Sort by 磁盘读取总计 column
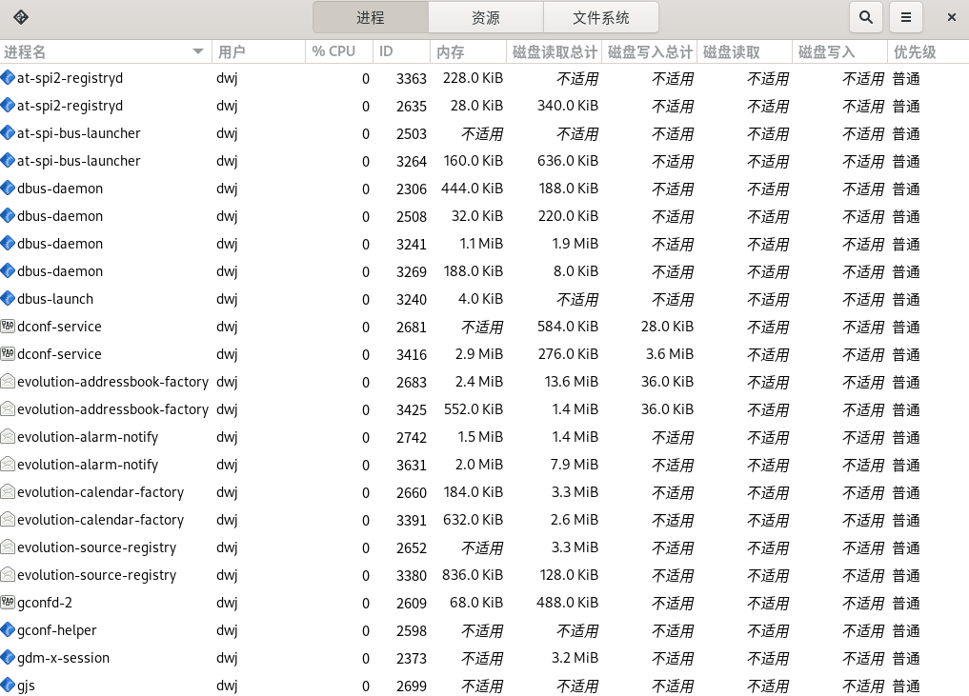This screenshot has width=969, height=696. 555,51
